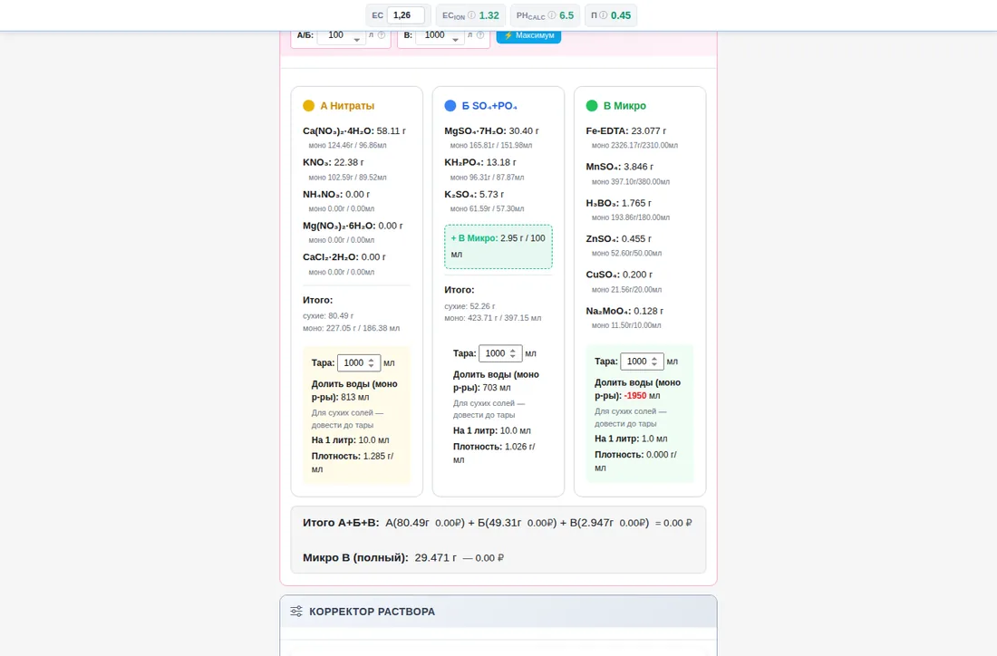Select the Ca(NO₃)₂·4H₂O 58.11 г line

click(x=354, y=131)
